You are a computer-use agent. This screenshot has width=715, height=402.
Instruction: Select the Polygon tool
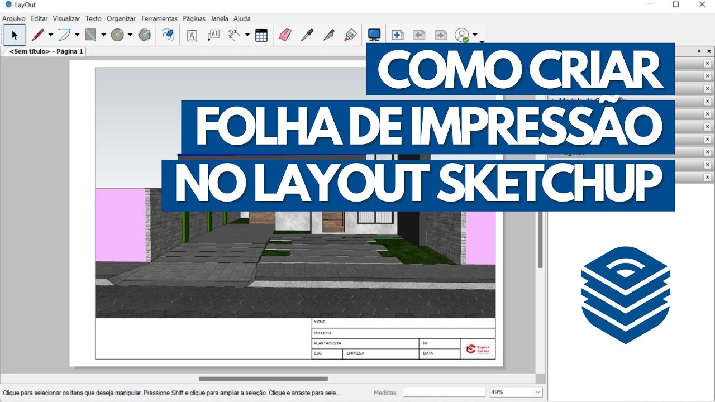[x=145, y=35]
